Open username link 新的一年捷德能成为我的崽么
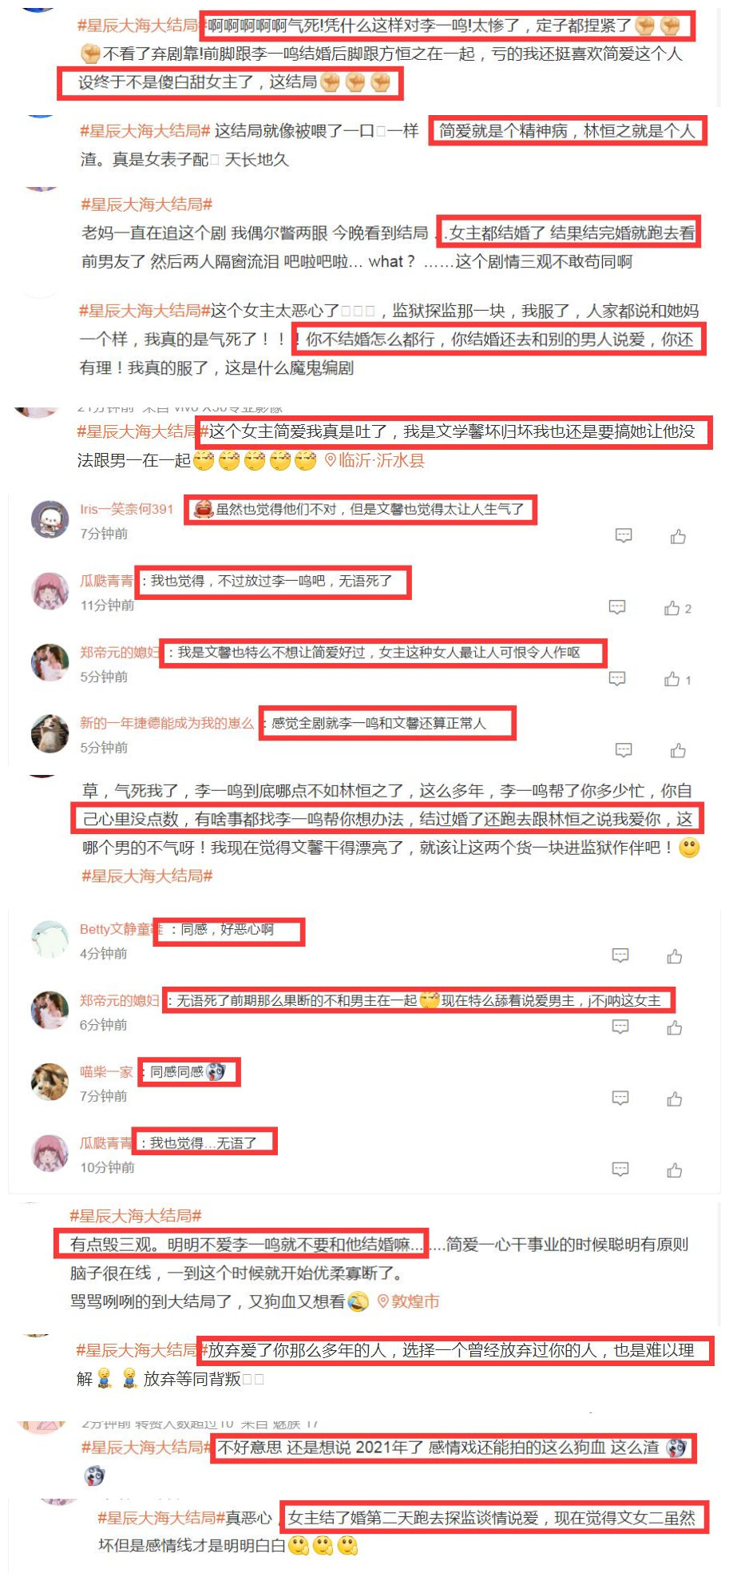Screen dimensions: 729x1581 coord(167,723)
